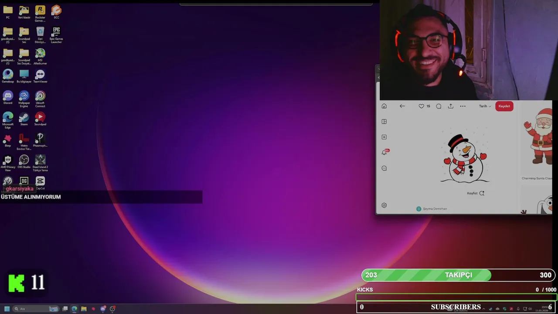The width and height of the screenshot is (558, 314).
Task: Click the Keşfet explore button
Action: (x=476, y=193)
